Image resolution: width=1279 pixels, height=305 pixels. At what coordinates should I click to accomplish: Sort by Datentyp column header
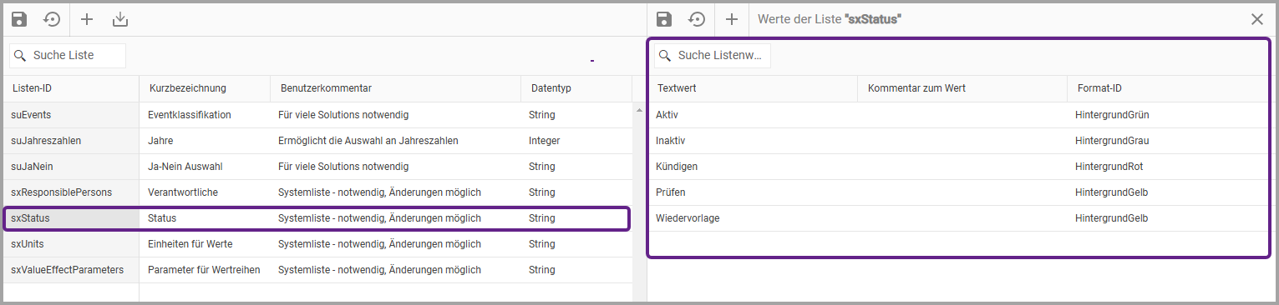tap(576, 88)
